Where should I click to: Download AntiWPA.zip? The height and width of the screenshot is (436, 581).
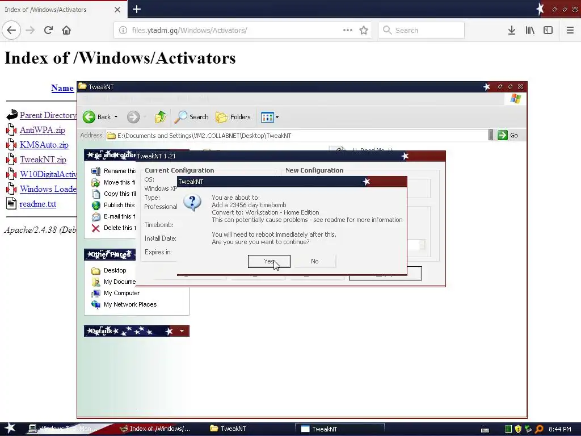click(x=42, y=130)
